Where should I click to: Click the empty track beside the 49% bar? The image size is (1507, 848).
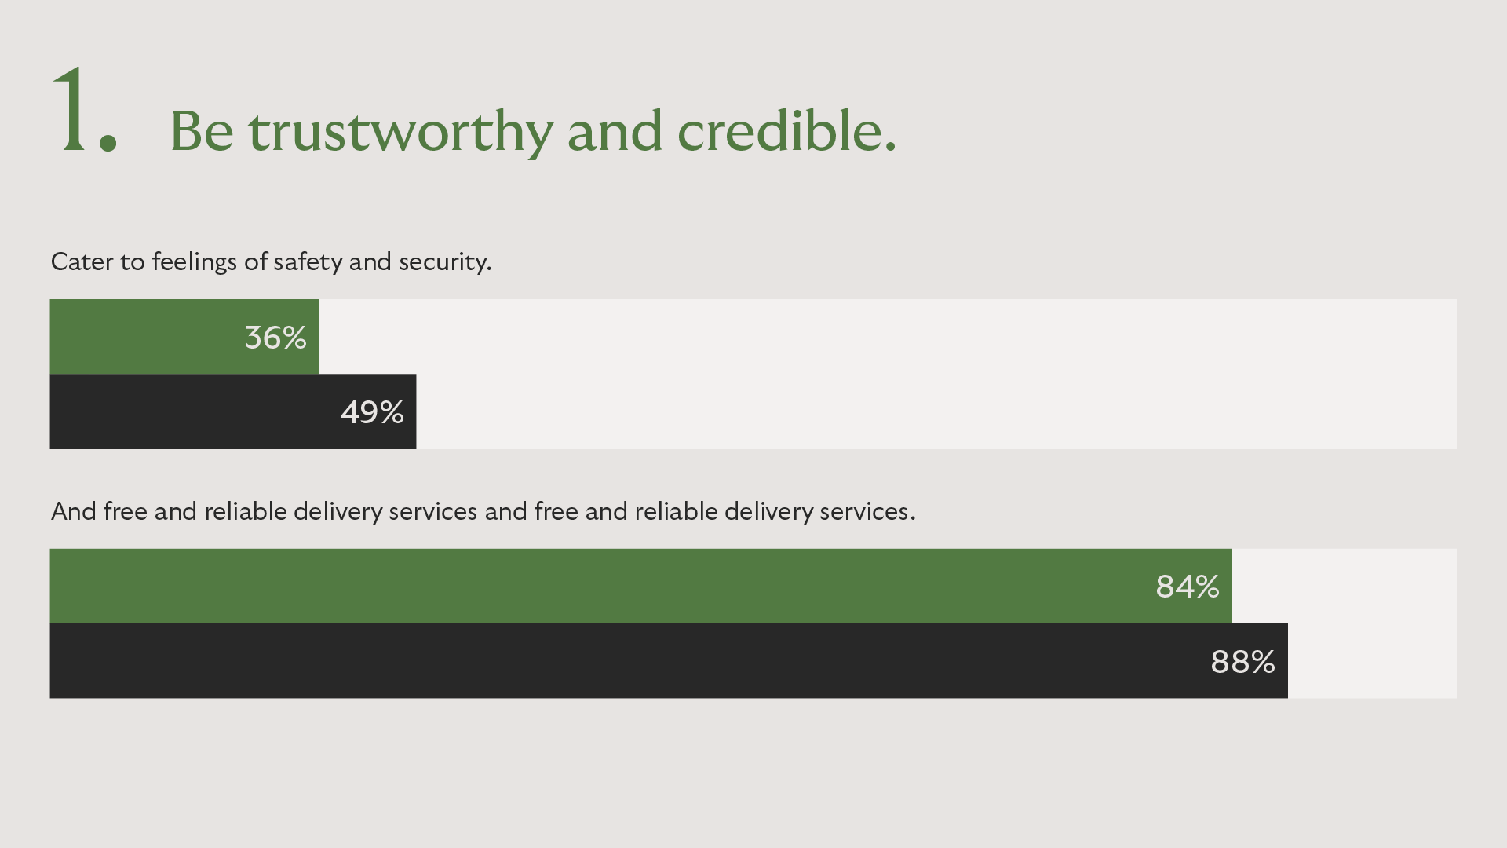coord(934,411)
